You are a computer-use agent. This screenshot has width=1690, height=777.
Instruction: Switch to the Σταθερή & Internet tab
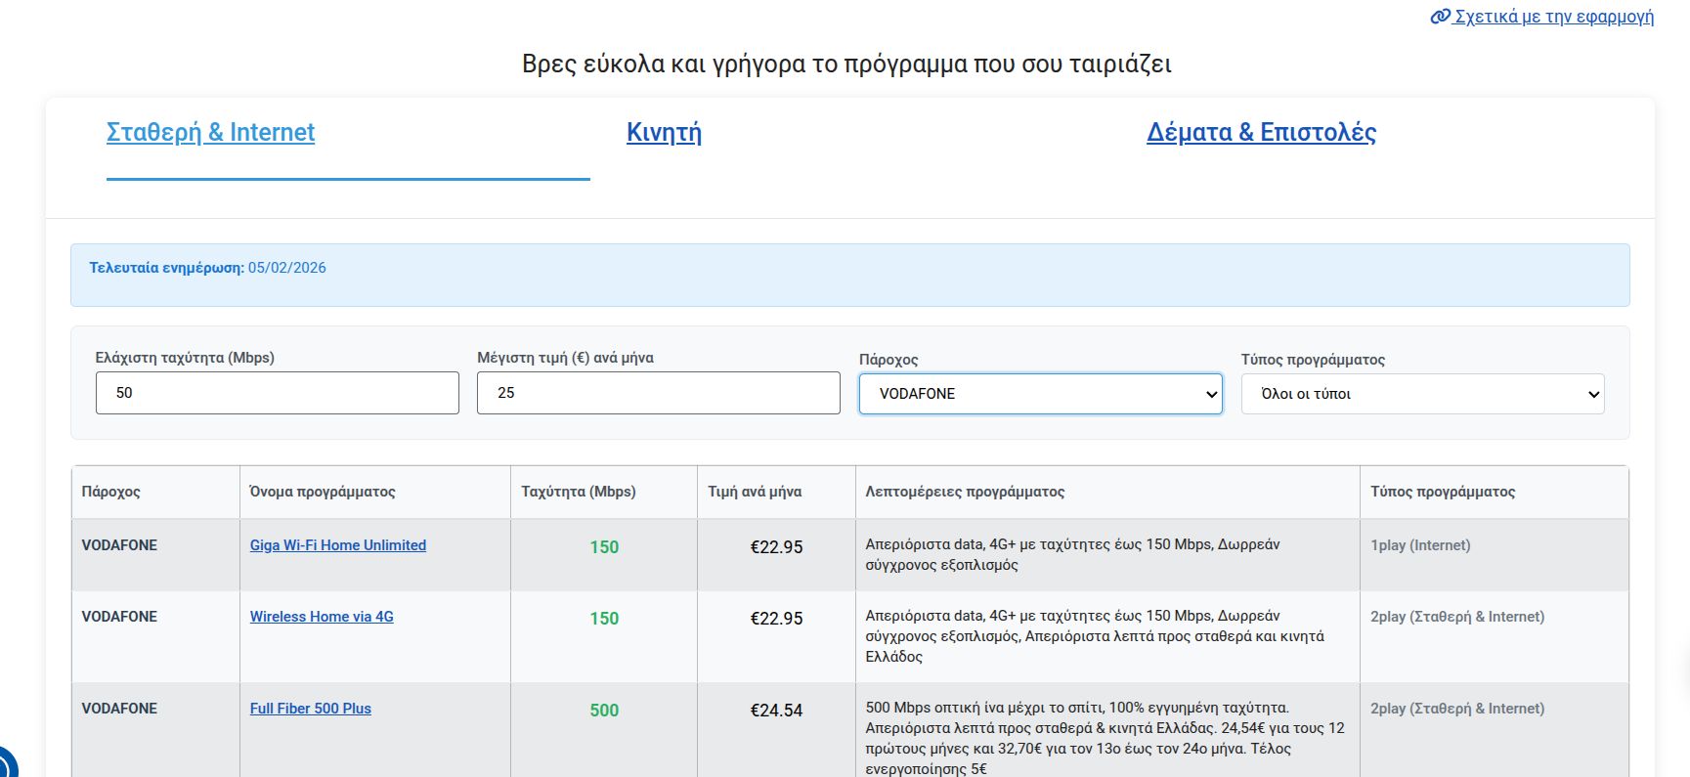[x=210, y=132]
